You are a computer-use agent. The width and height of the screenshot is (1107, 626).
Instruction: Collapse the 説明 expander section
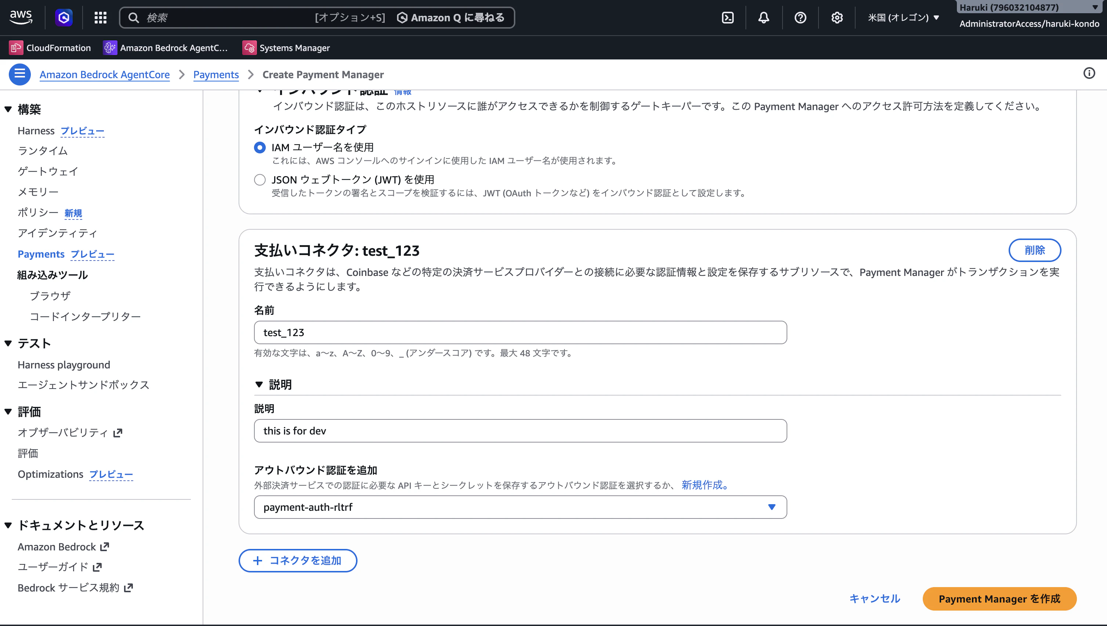pyautogui.click(x=259, y=385)
